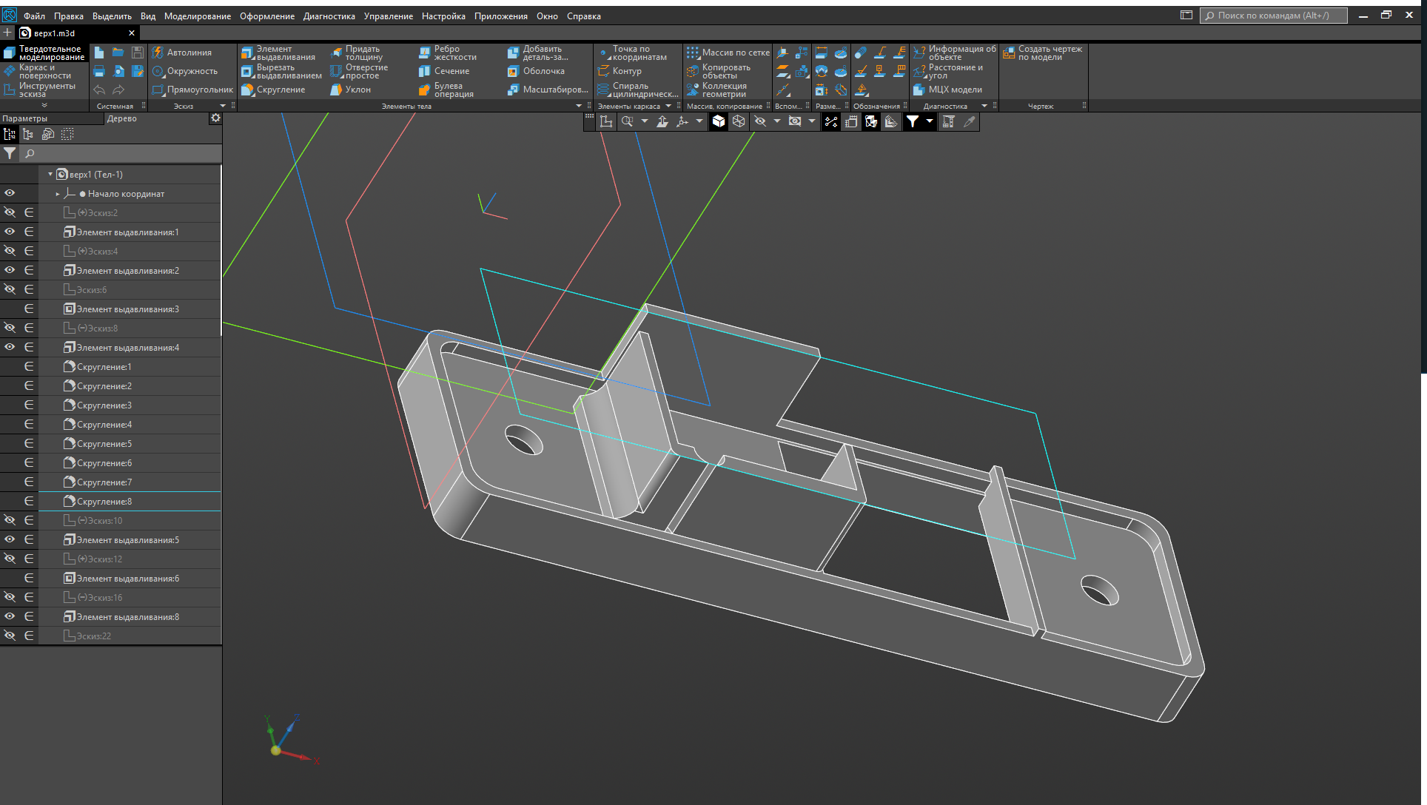Click the Массив по сетке icon
The image size is (1427, 805).
692,53
